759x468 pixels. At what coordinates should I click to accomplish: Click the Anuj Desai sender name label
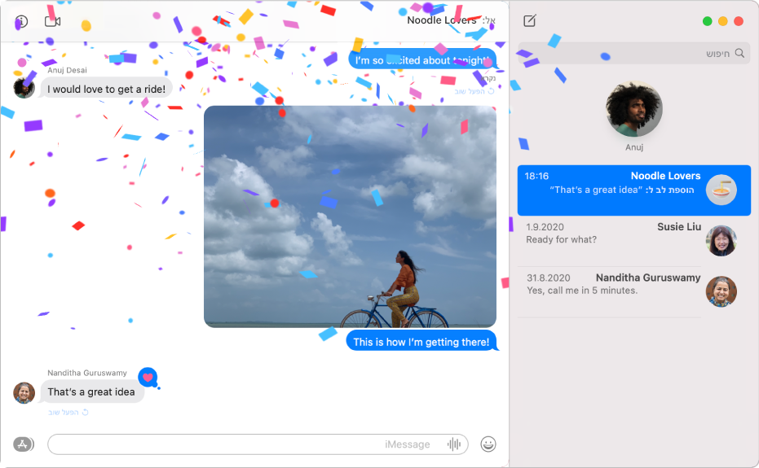pos(68,70)
